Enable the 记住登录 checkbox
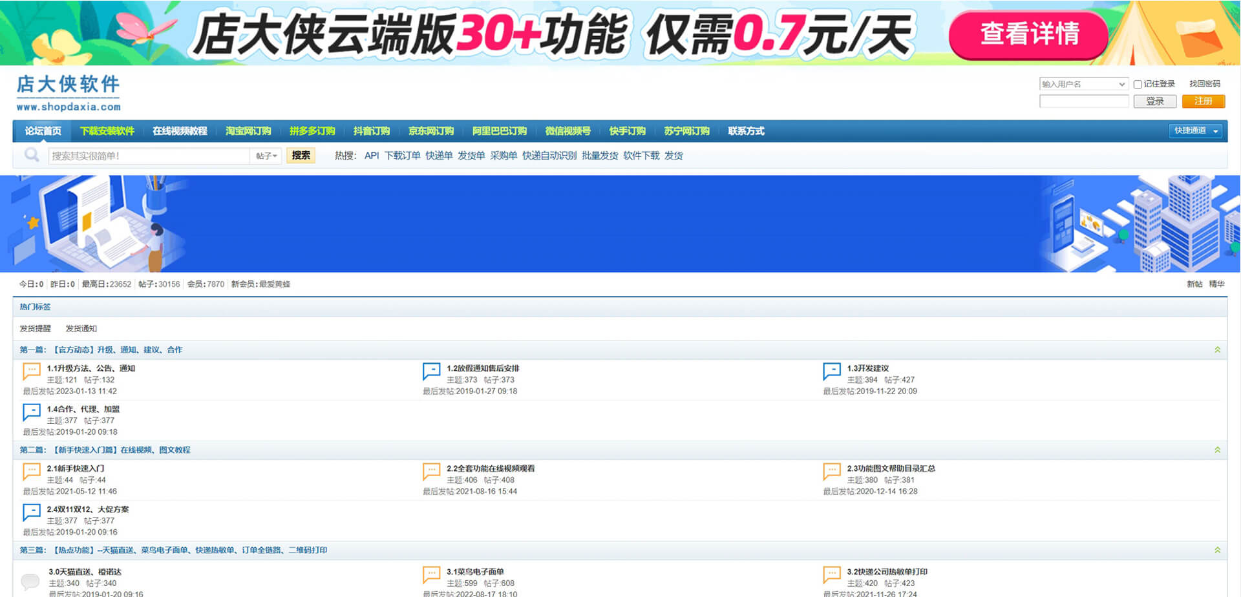Screen dimensions: 1241x597 point(1138,85)
